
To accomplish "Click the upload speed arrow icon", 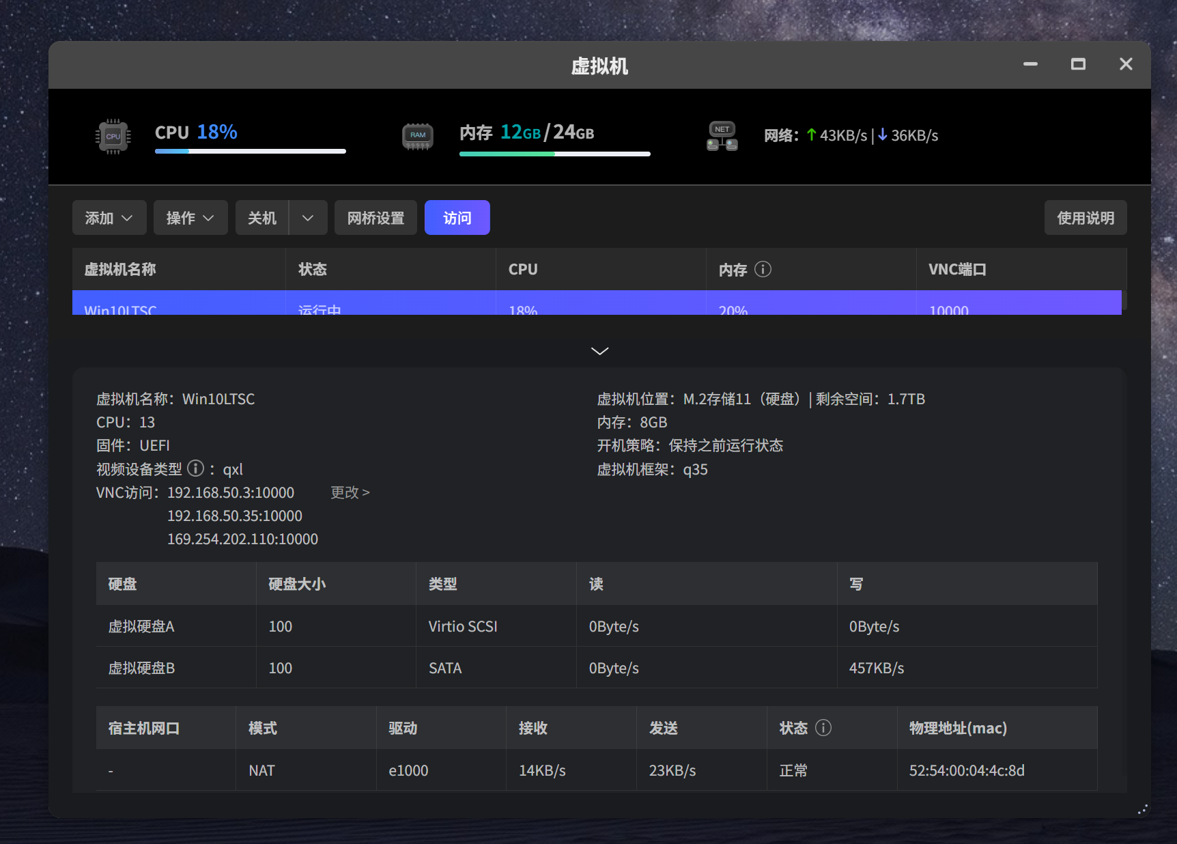I will pos(811,135).
